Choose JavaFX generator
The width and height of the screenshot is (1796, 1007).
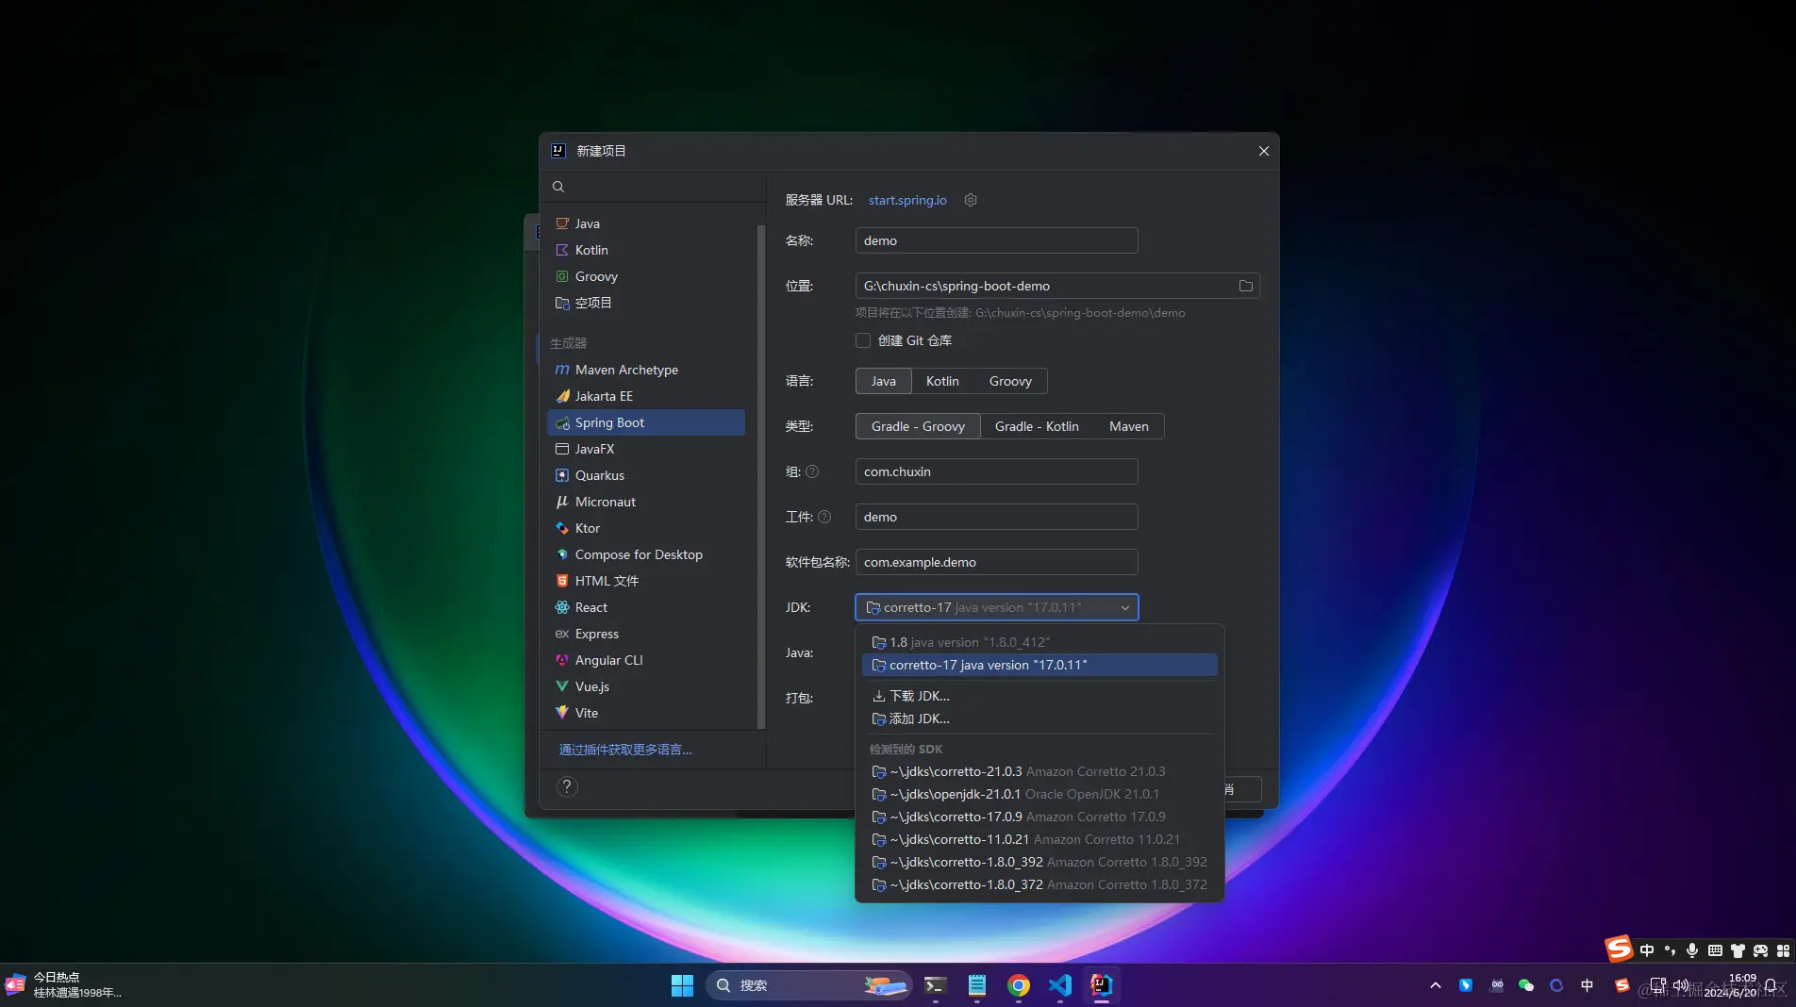(646, 449)
